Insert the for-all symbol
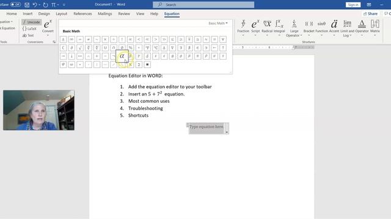The image size is (391, 219). 223,40
